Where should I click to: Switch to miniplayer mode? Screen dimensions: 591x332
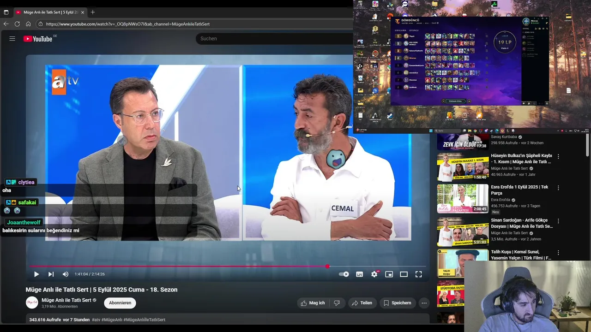coord(389,274)
